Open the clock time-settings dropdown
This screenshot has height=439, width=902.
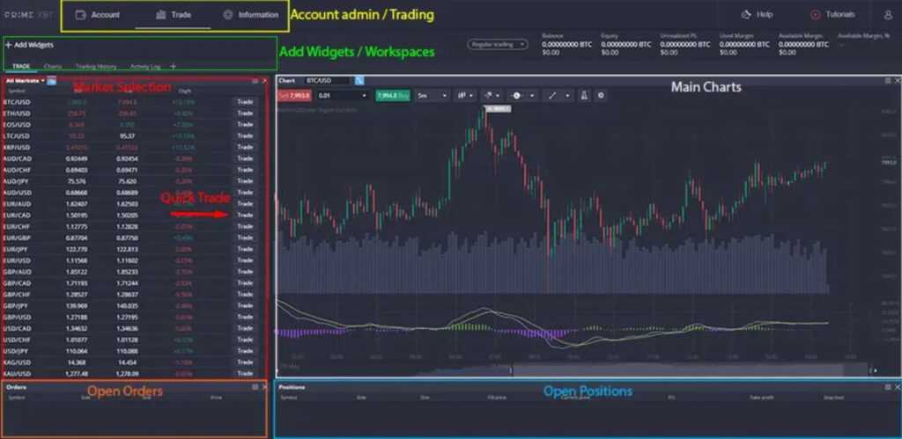[521, 95]
